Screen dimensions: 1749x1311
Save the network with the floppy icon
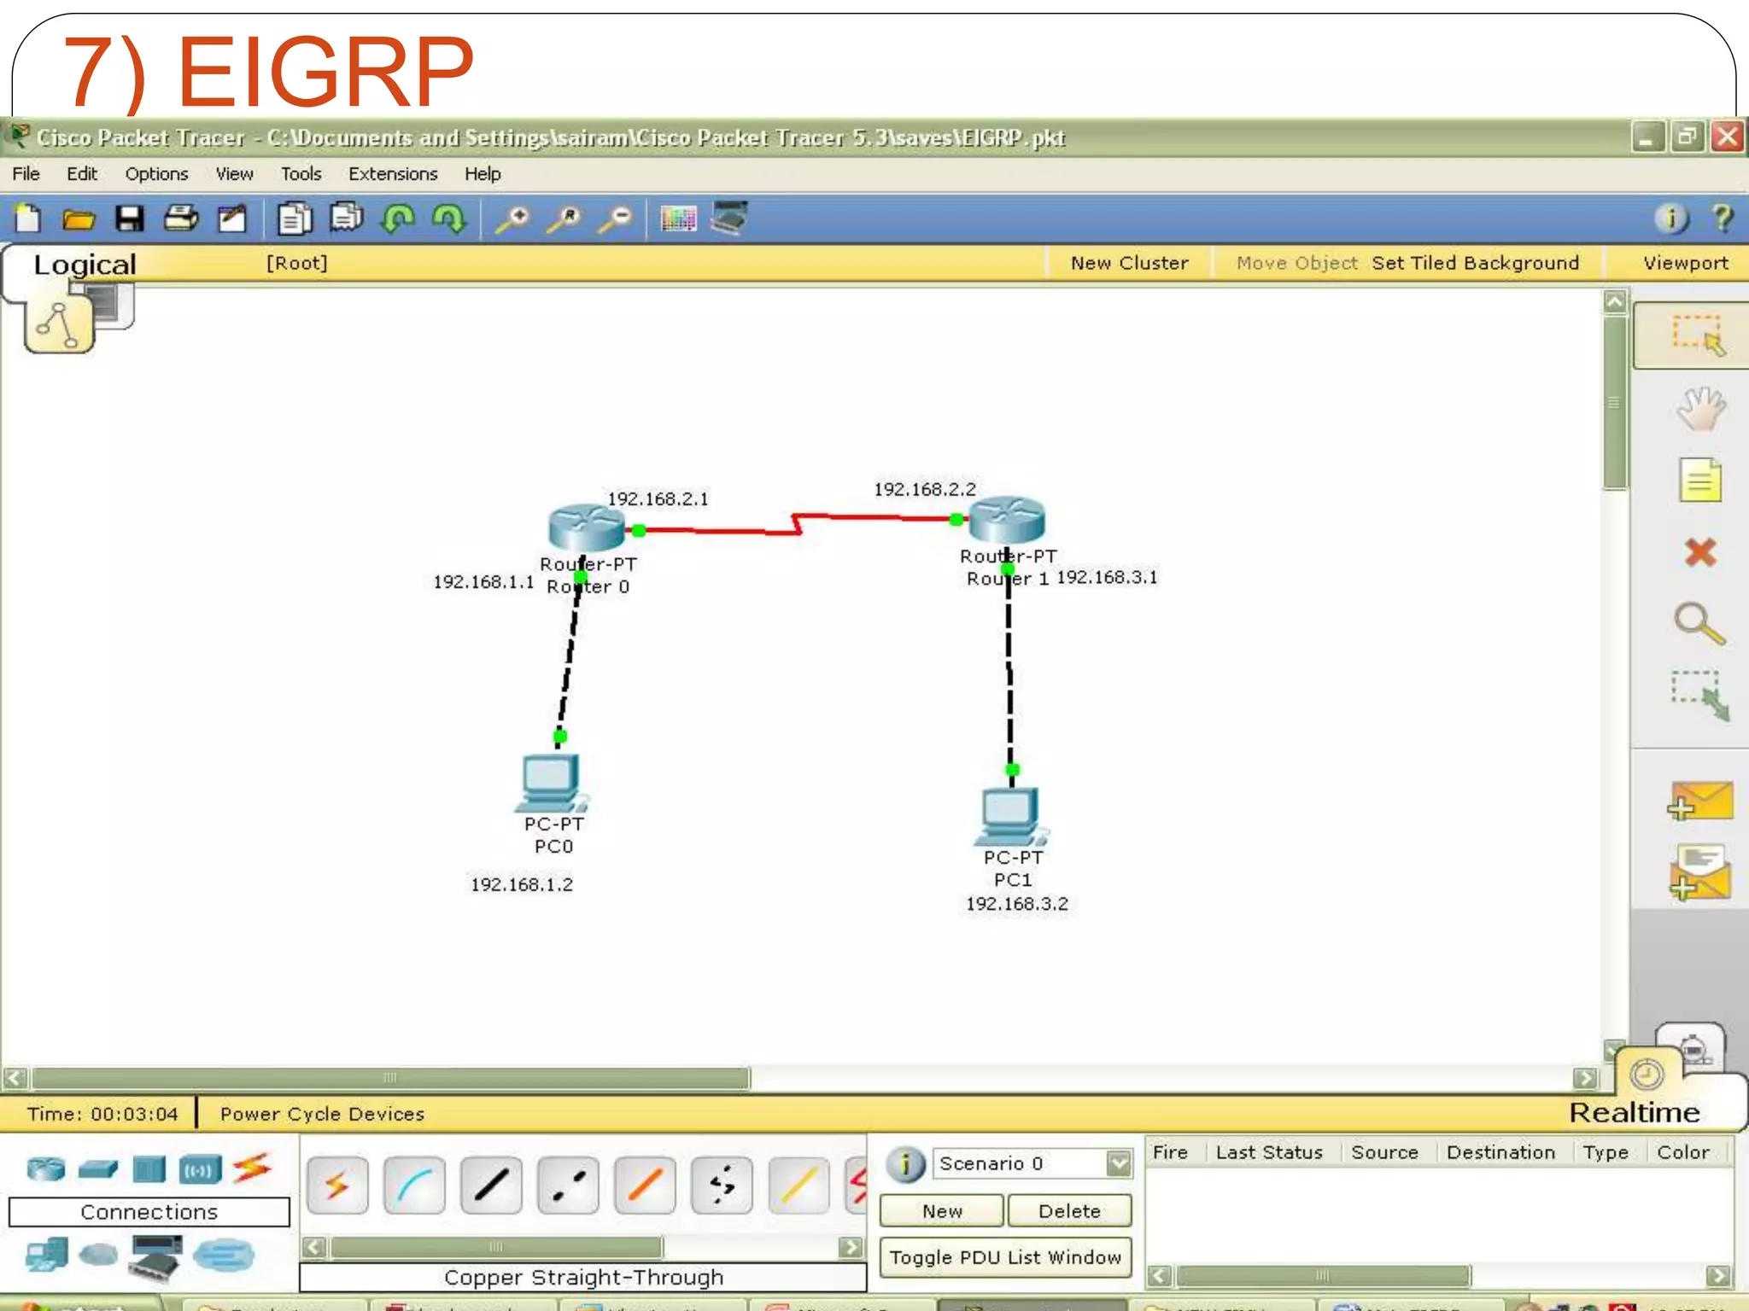click(130, 219)
